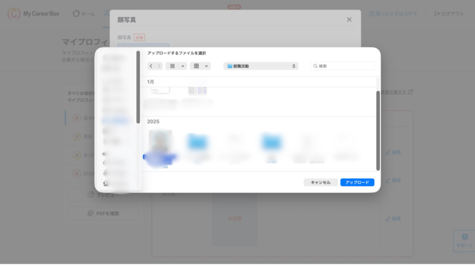Click the ログアウト link

[449, 14]
